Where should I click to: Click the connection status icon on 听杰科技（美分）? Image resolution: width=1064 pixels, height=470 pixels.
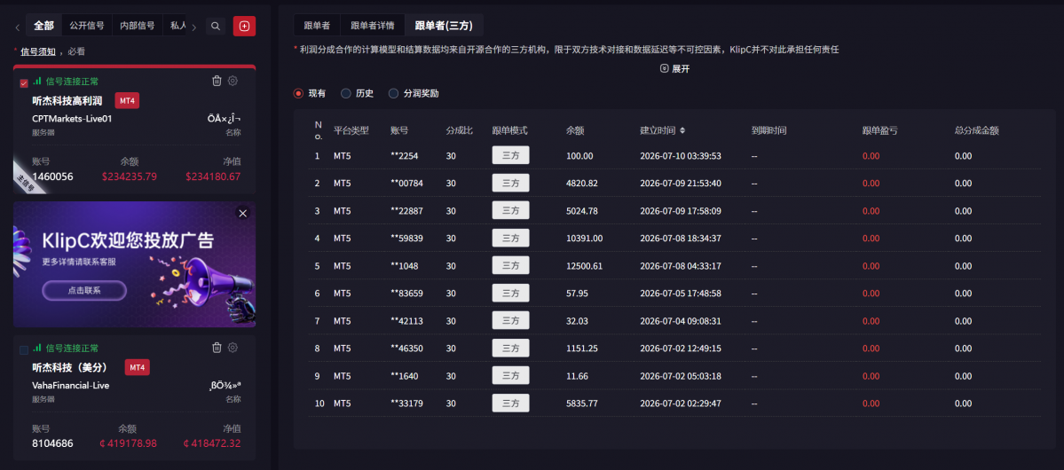pyautogui.click(x=37, y=348)
